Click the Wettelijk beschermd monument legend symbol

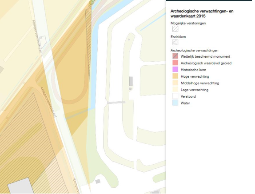pyautogui.click(x=175, y=56)
